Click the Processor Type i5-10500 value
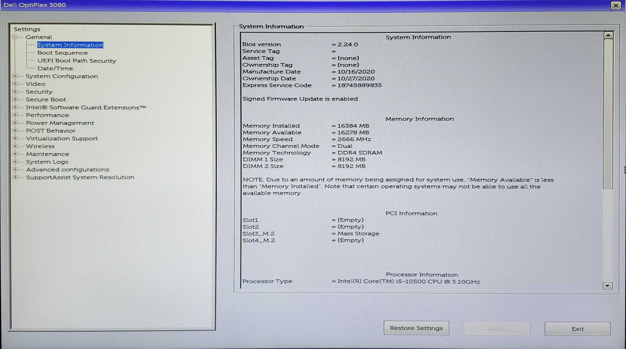Viewport: 626px width, 349px height. pos(409,282)
